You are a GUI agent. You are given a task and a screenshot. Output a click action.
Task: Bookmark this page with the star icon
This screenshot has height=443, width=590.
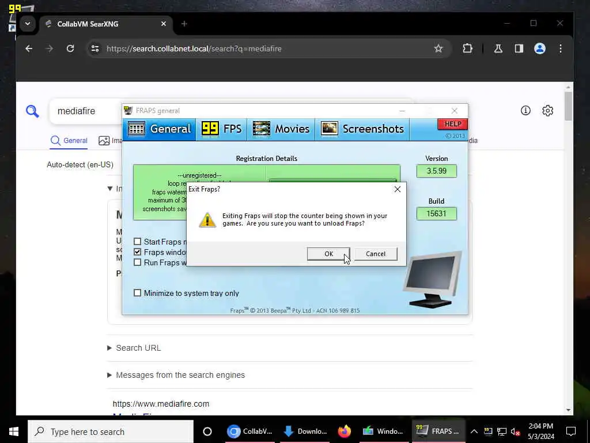pos(438,48)
